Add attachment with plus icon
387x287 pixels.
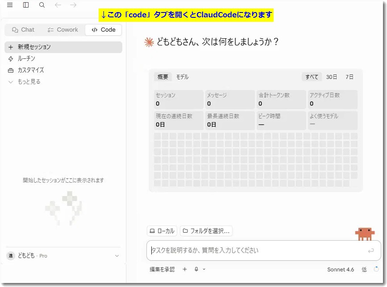click(185, 269)
